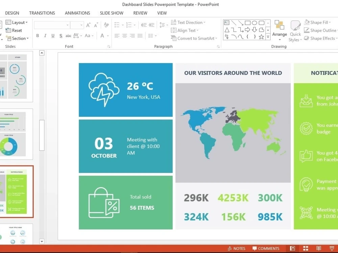
Task: Select straight Line shape
Action: [234, 23]
